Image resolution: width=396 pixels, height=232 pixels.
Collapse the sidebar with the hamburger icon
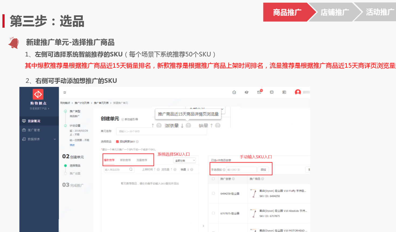pyautogui.click(x=65, y=92)
